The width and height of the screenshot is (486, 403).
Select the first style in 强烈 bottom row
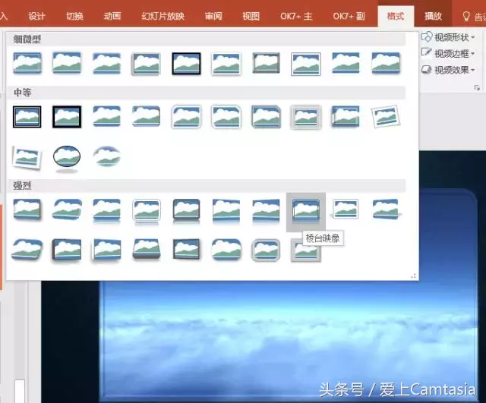pyautogui.click(x=27, y=250)
